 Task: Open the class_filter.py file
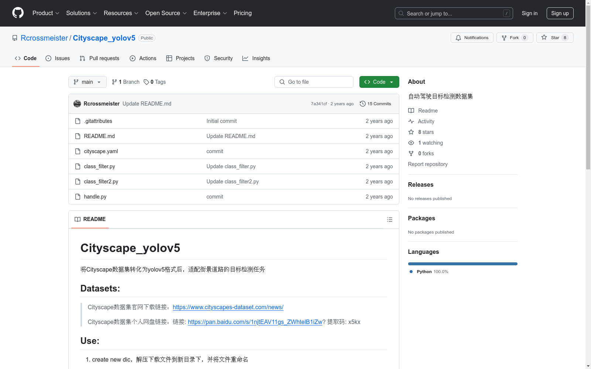coord(99,166)
